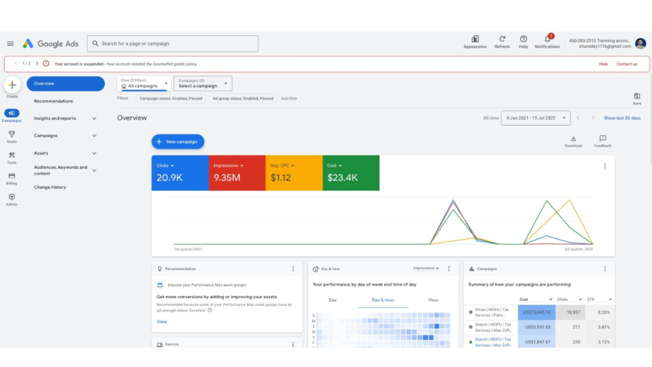
Task: Open Goals in the left rail
Action: click(x=11, y=136)
